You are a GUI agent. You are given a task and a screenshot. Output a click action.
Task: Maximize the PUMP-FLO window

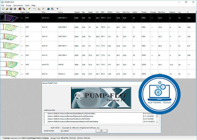186,2
